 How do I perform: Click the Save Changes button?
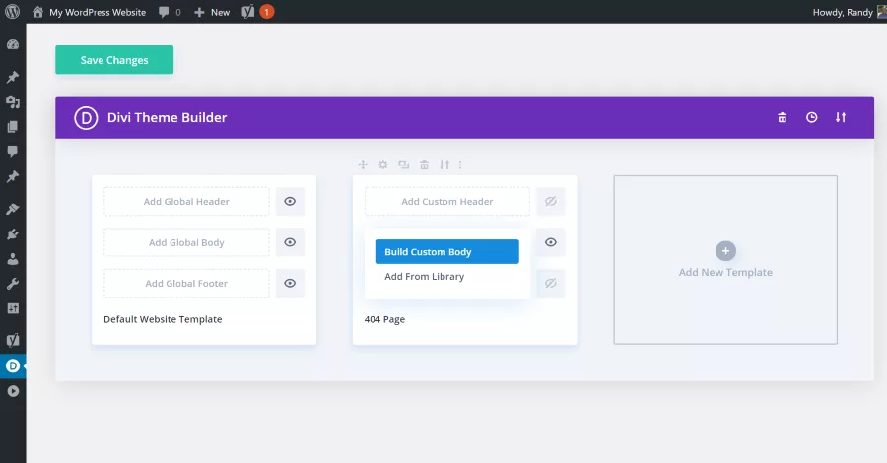click(x=114, y=60)
